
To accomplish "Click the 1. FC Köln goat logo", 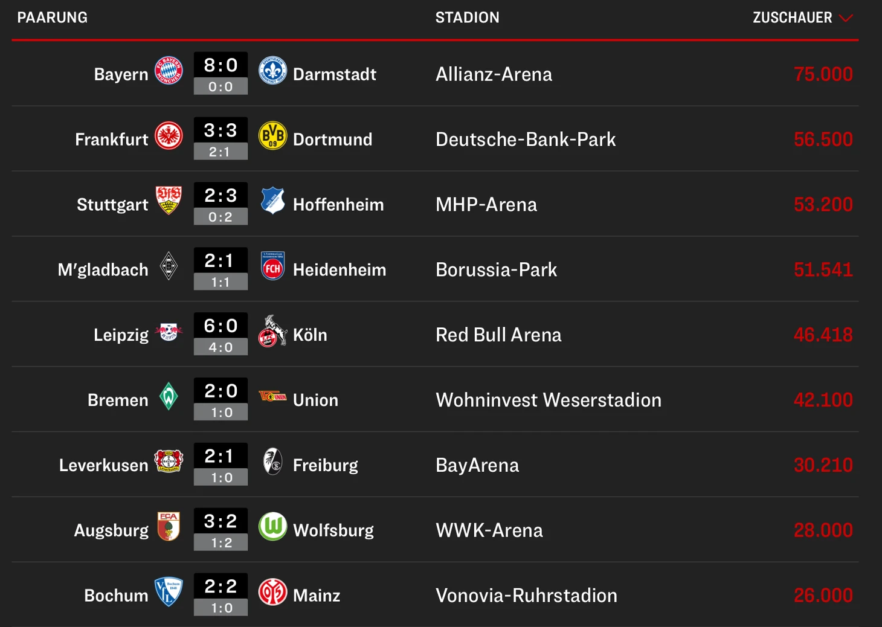I will coord(271,331).
